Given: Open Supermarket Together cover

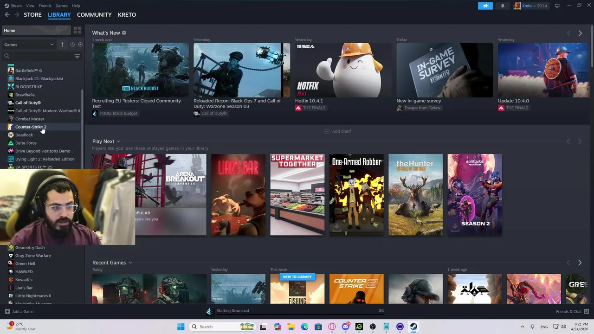Looking at the screenshot, I should [x=297, y=195].
